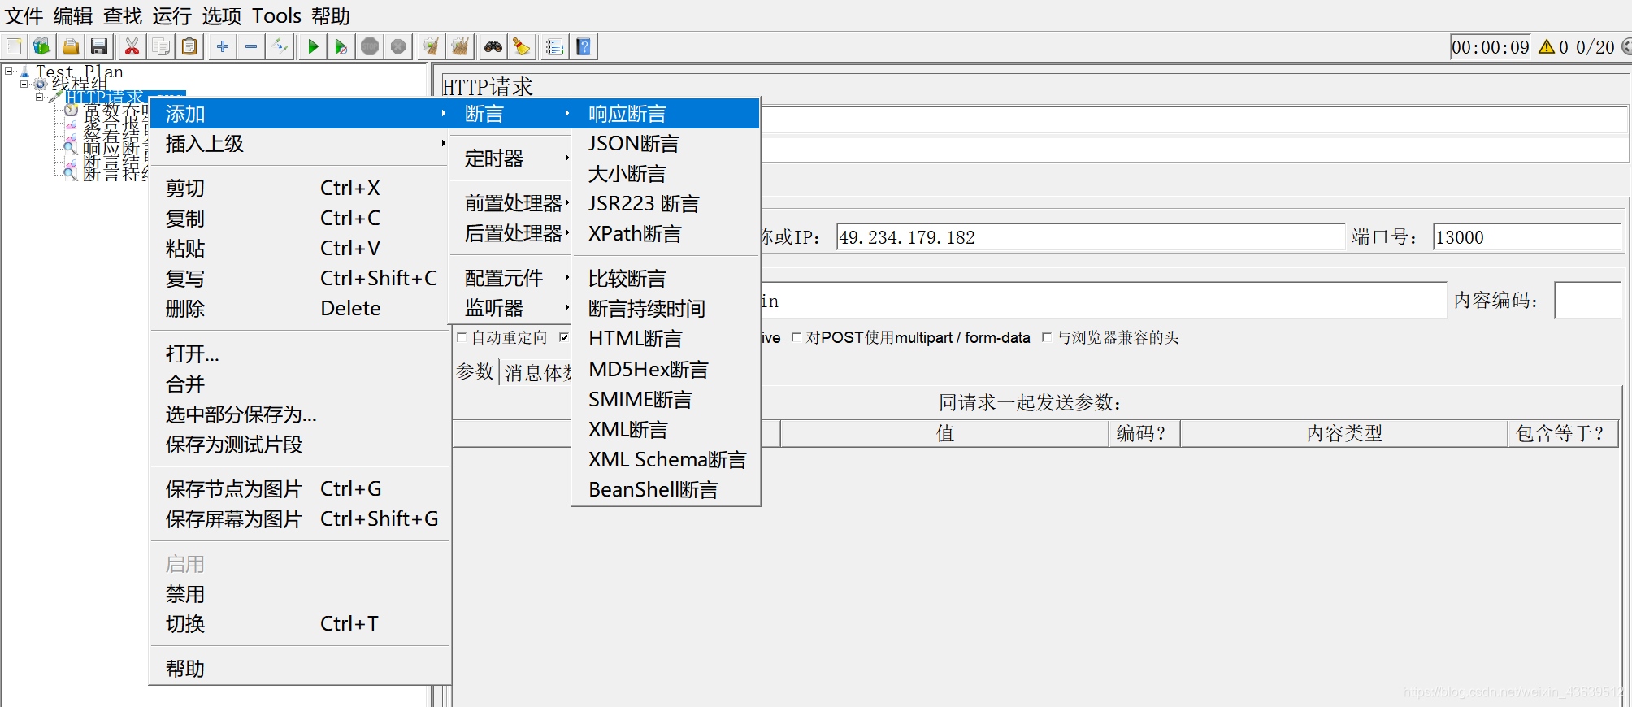Open the Function Helper list icon
The height and width of the screenshot is (707, 1632).
554,46
